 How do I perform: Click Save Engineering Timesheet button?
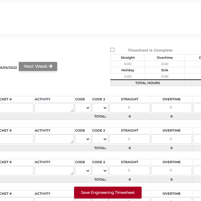(108, 193)
